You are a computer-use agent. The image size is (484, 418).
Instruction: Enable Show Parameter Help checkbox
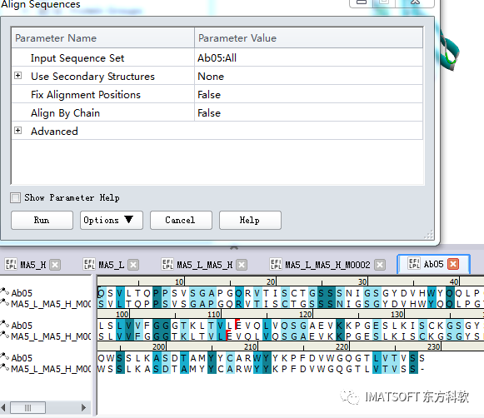(16, 197)
